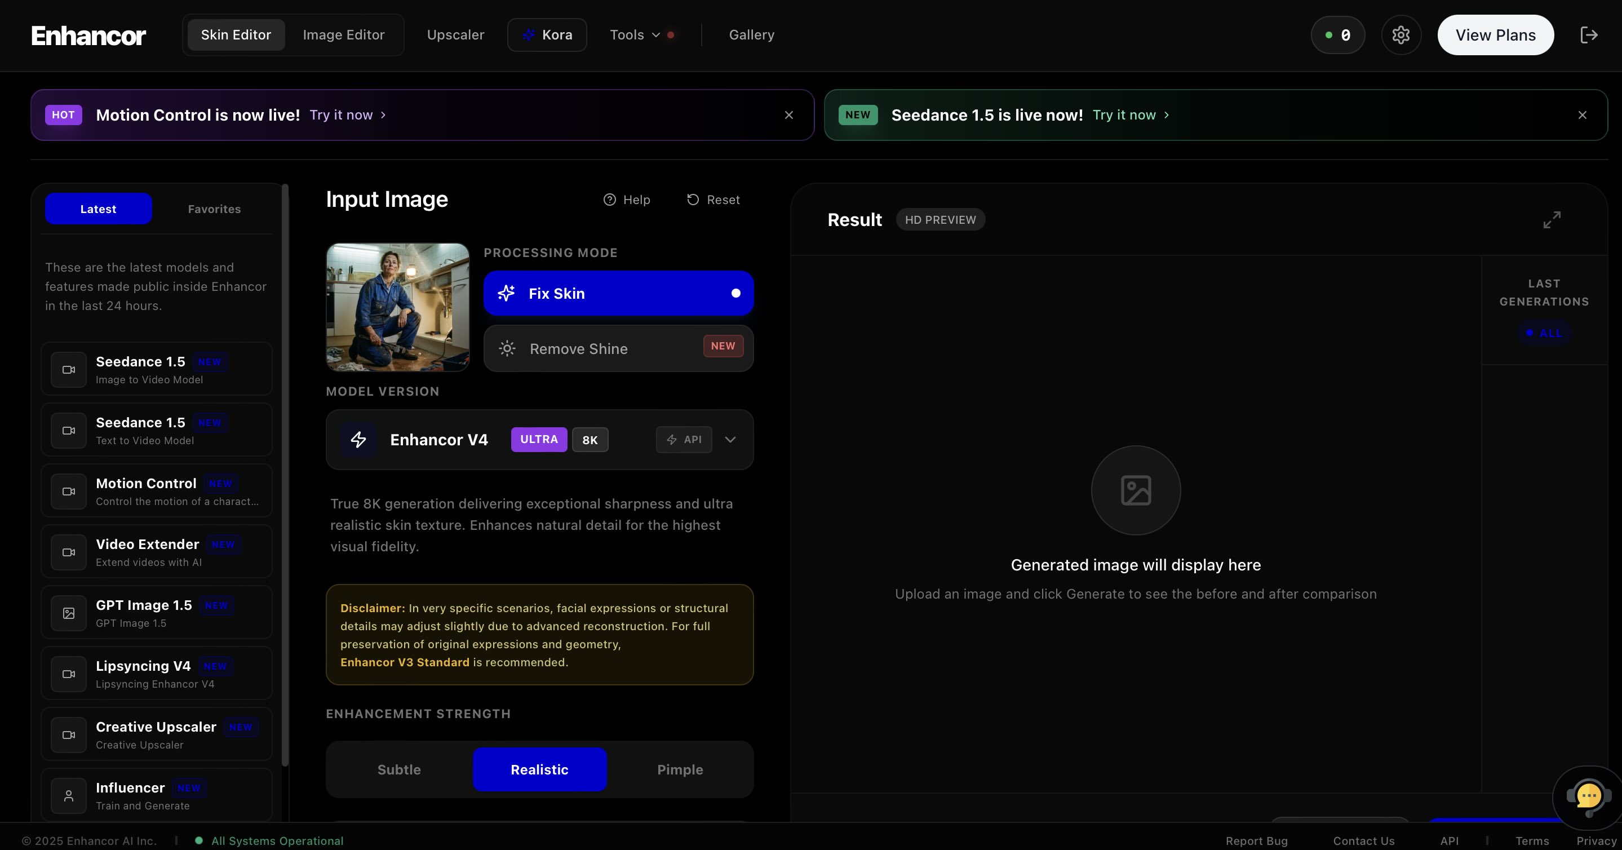This screenshot has width=1622, height=850.
Task: Choose Subtle enhancement strength
Action: [x=399, y=769]
